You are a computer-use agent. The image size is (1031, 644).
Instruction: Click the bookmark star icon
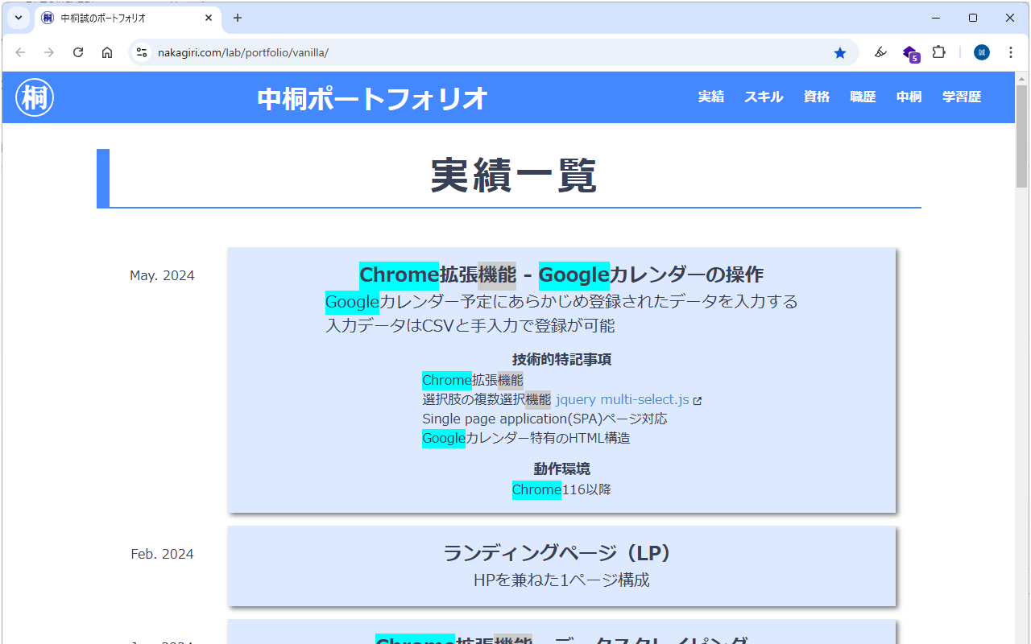pyautogui.click(x=840, y=52)
